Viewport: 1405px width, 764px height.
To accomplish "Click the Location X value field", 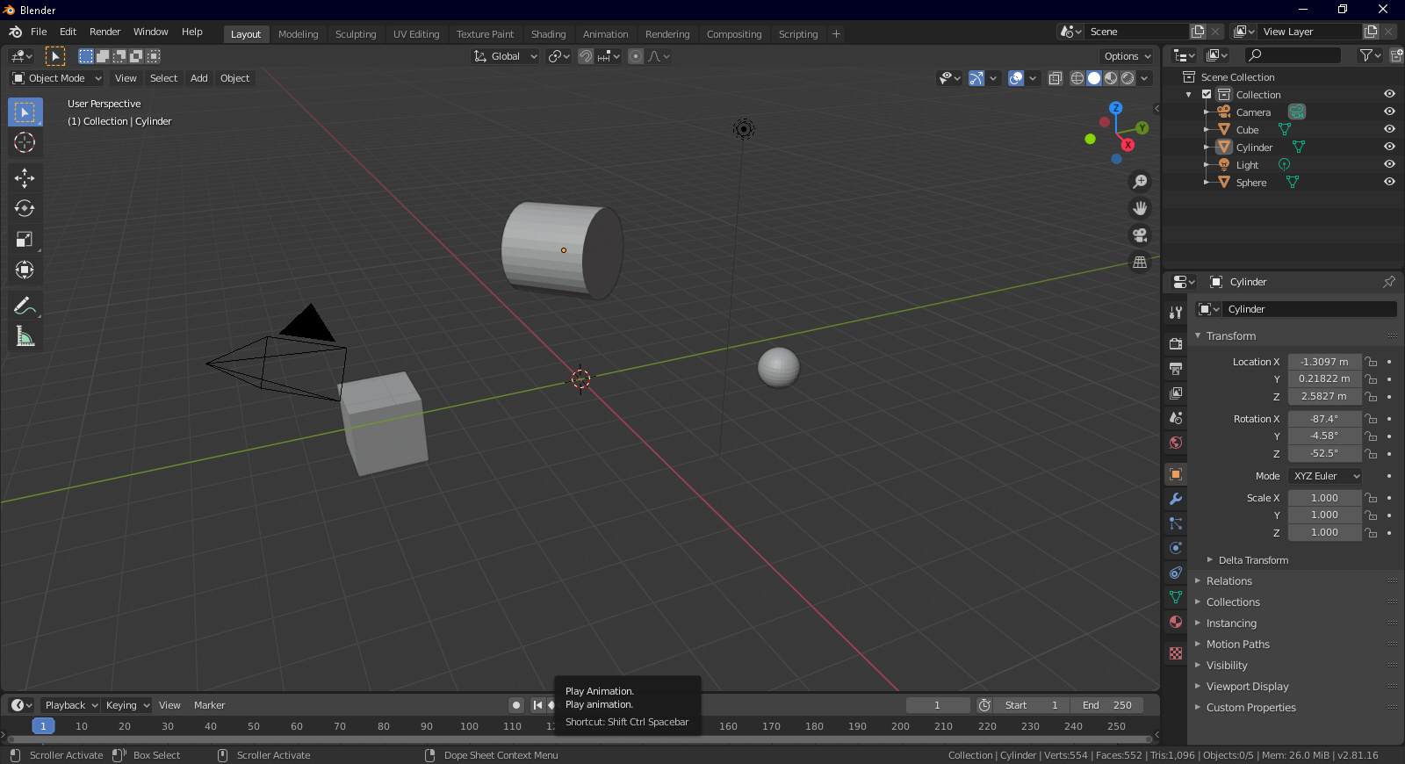I will tap(1324, 362).
